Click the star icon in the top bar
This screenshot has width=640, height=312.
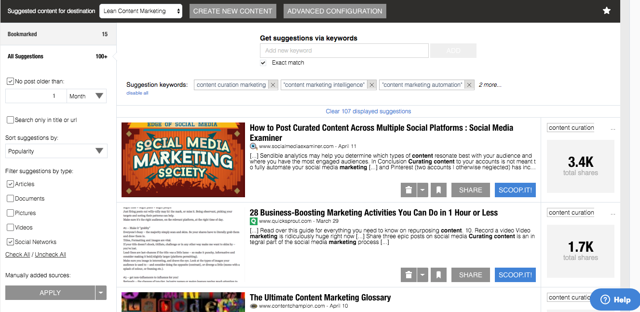tap(607, 11)
